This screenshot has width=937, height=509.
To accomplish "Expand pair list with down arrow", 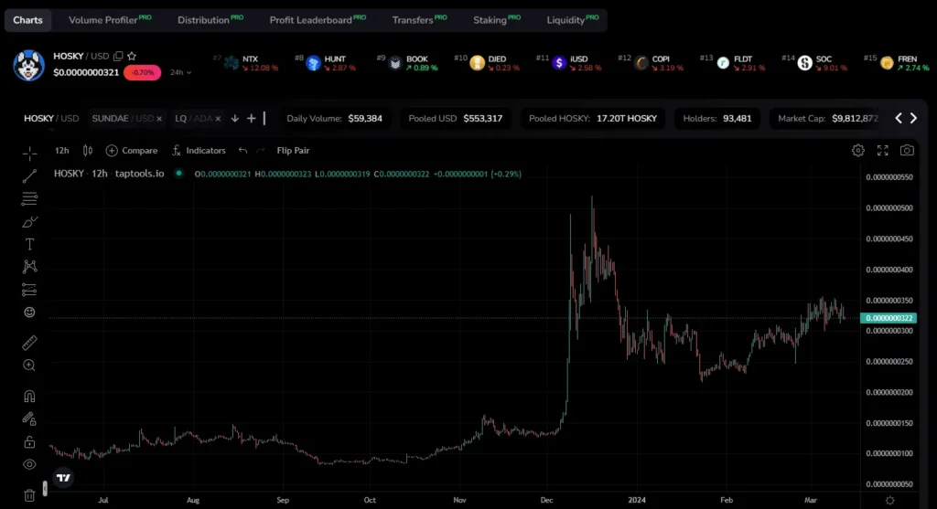I will pos(235,118).
